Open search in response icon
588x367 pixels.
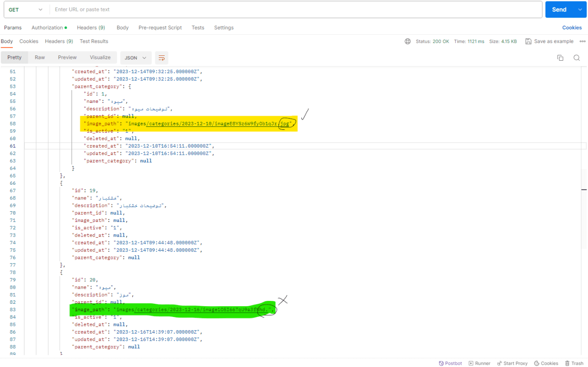click(577, 58)
